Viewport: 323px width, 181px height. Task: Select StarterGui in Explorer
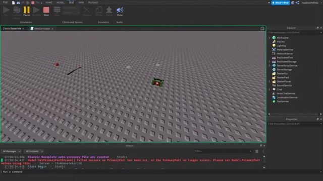point(282,73)
